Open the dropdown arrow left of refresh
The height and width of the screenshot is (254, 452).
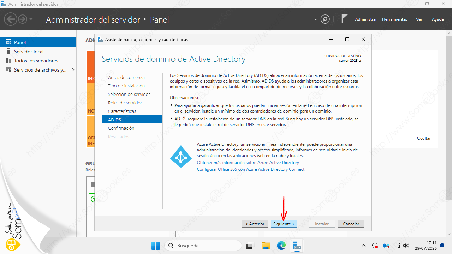coord(316,19)
